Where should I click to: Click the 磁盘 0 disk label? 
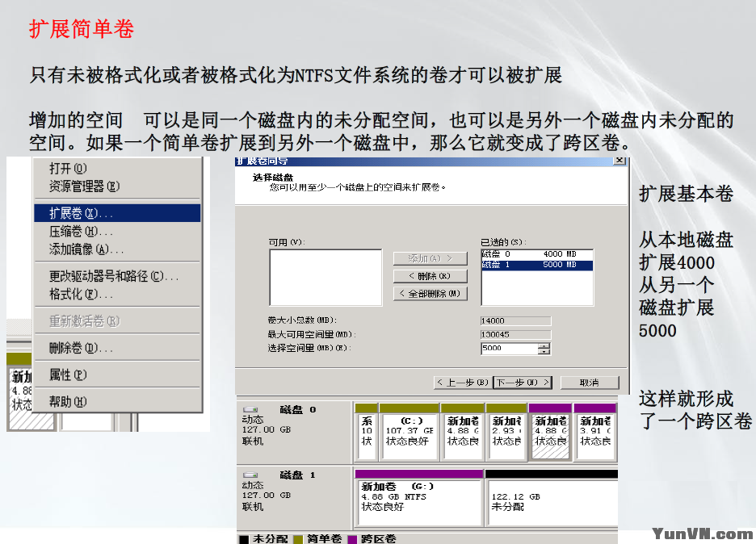tap(297, 409)
